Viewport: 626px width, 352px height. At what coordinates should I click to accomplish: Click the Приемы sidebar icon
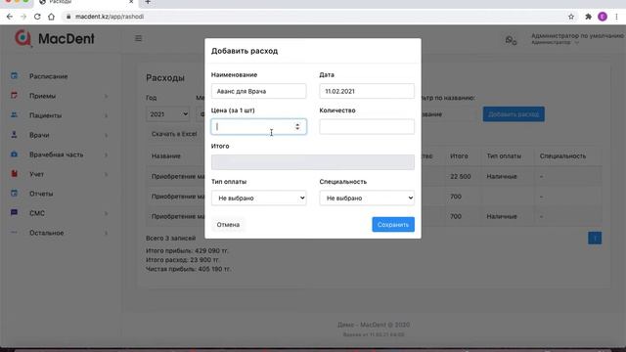pyautogui.click(x=14, y=95)
